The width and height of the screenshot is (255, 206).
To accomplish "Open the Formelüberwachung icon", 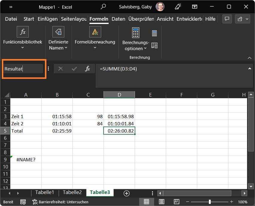I will [x=95, y=32].
